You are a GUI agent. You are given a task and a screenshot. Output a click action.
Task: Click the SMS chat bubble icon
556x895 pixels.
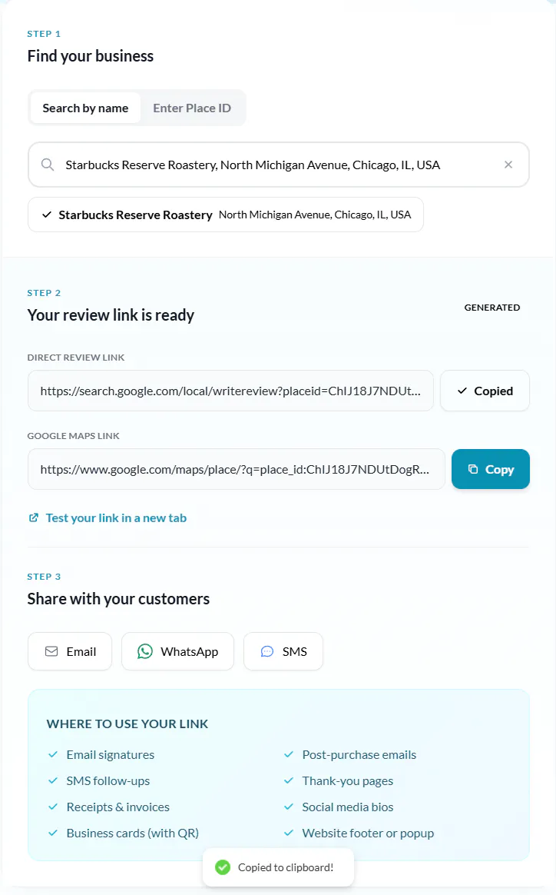pos(267,651)
